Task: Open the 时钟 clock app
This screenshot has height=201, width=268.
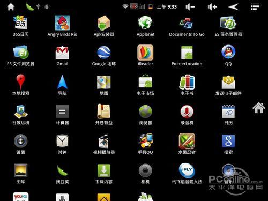Action: [62, 141]
